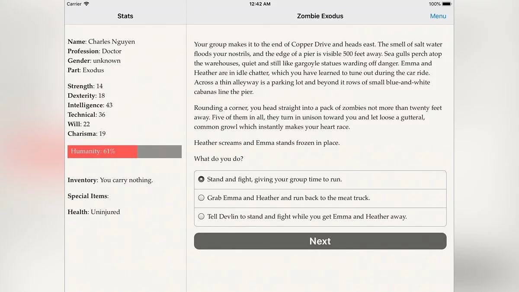Screen dimensions: 519x292
Task: Click the What do you do? prompt
Action: pyautogui.click(x=219, y=159)
